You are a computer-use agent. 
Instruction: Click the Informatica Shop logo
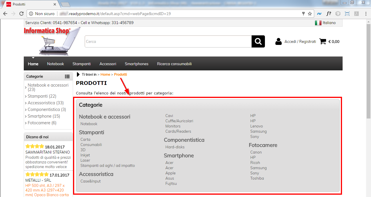[x=52, y=41]
